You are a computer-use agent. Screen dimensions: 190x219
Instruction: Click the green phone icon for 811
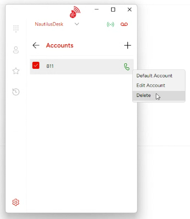click(127, 67)
